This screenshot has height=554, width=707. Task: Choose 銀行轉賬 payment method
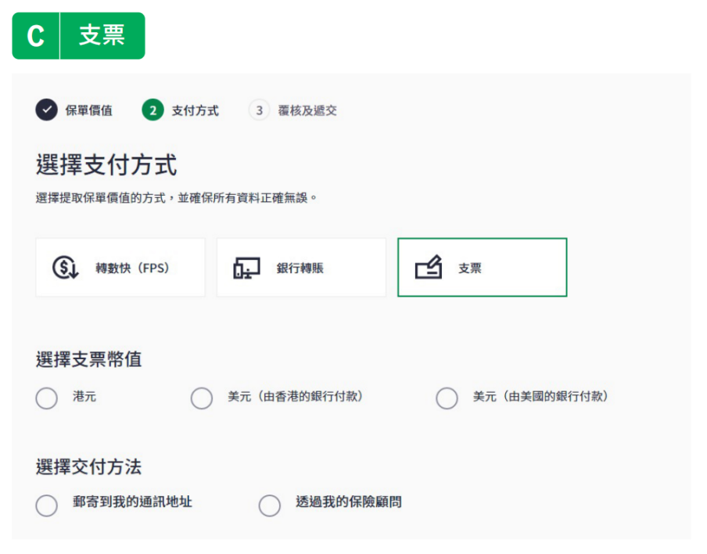pyautogui.click(x=301, y=268)
